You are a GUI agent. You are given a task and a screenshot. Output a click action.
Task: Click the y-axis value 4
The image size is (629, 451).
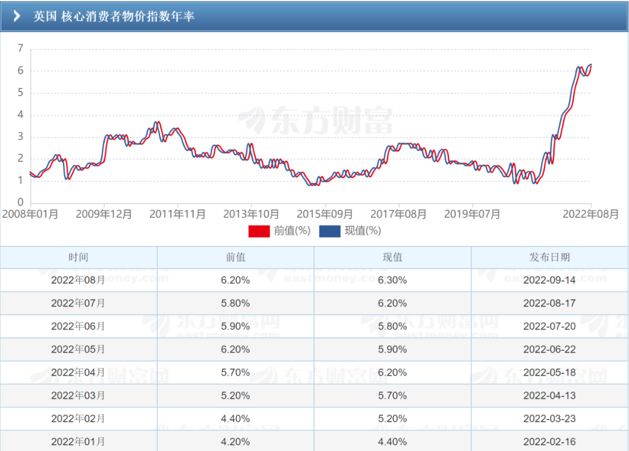20,115
